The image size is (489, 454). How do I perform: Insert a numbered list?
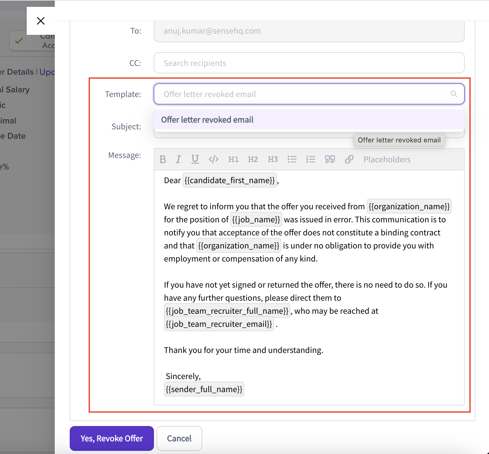pos(311,160)
